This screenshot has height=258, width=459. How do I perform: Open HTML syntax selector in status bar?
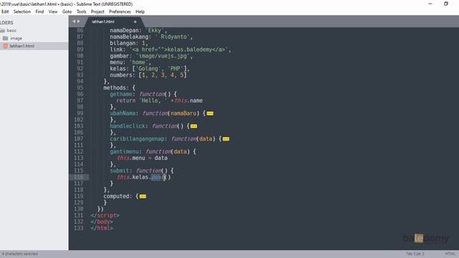coord(450,254)
